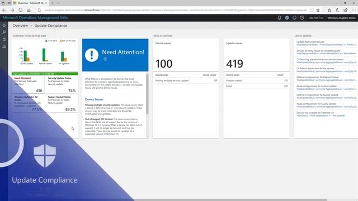Open a new tab with plus button
The image size is (358, 201).
(52, 3)
